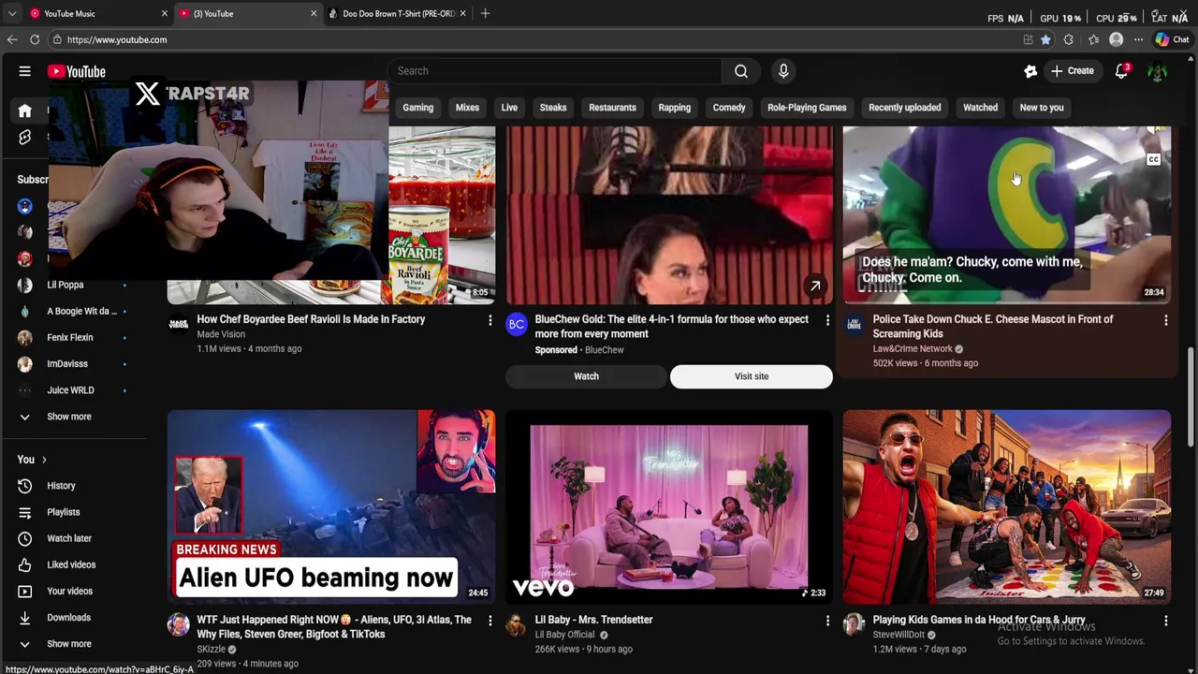
Task: Click the SKizzle channel avatar
Action: (x=178, y=624)
